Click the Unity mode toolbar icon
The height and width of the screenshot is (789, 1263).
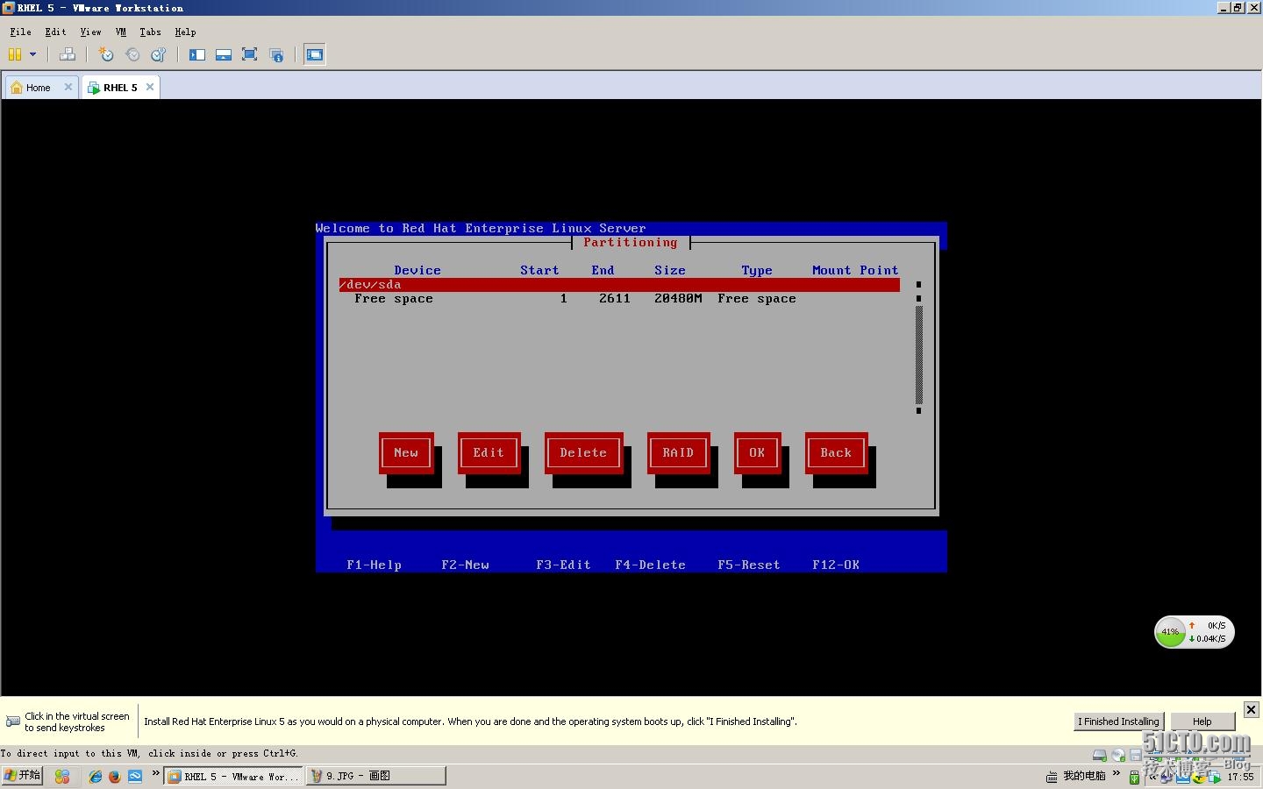point(276,54)
